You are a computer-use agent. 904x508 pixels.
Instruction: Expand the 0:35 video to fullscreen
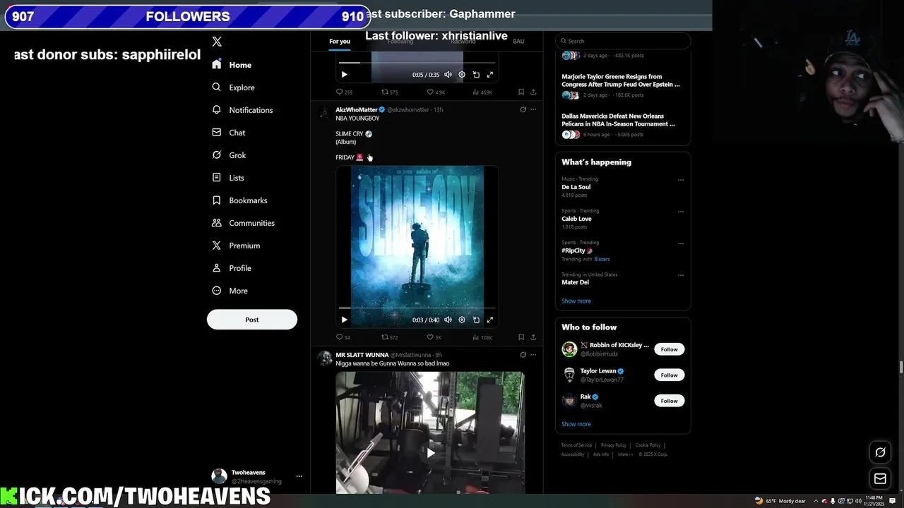[x=490, y=75]
